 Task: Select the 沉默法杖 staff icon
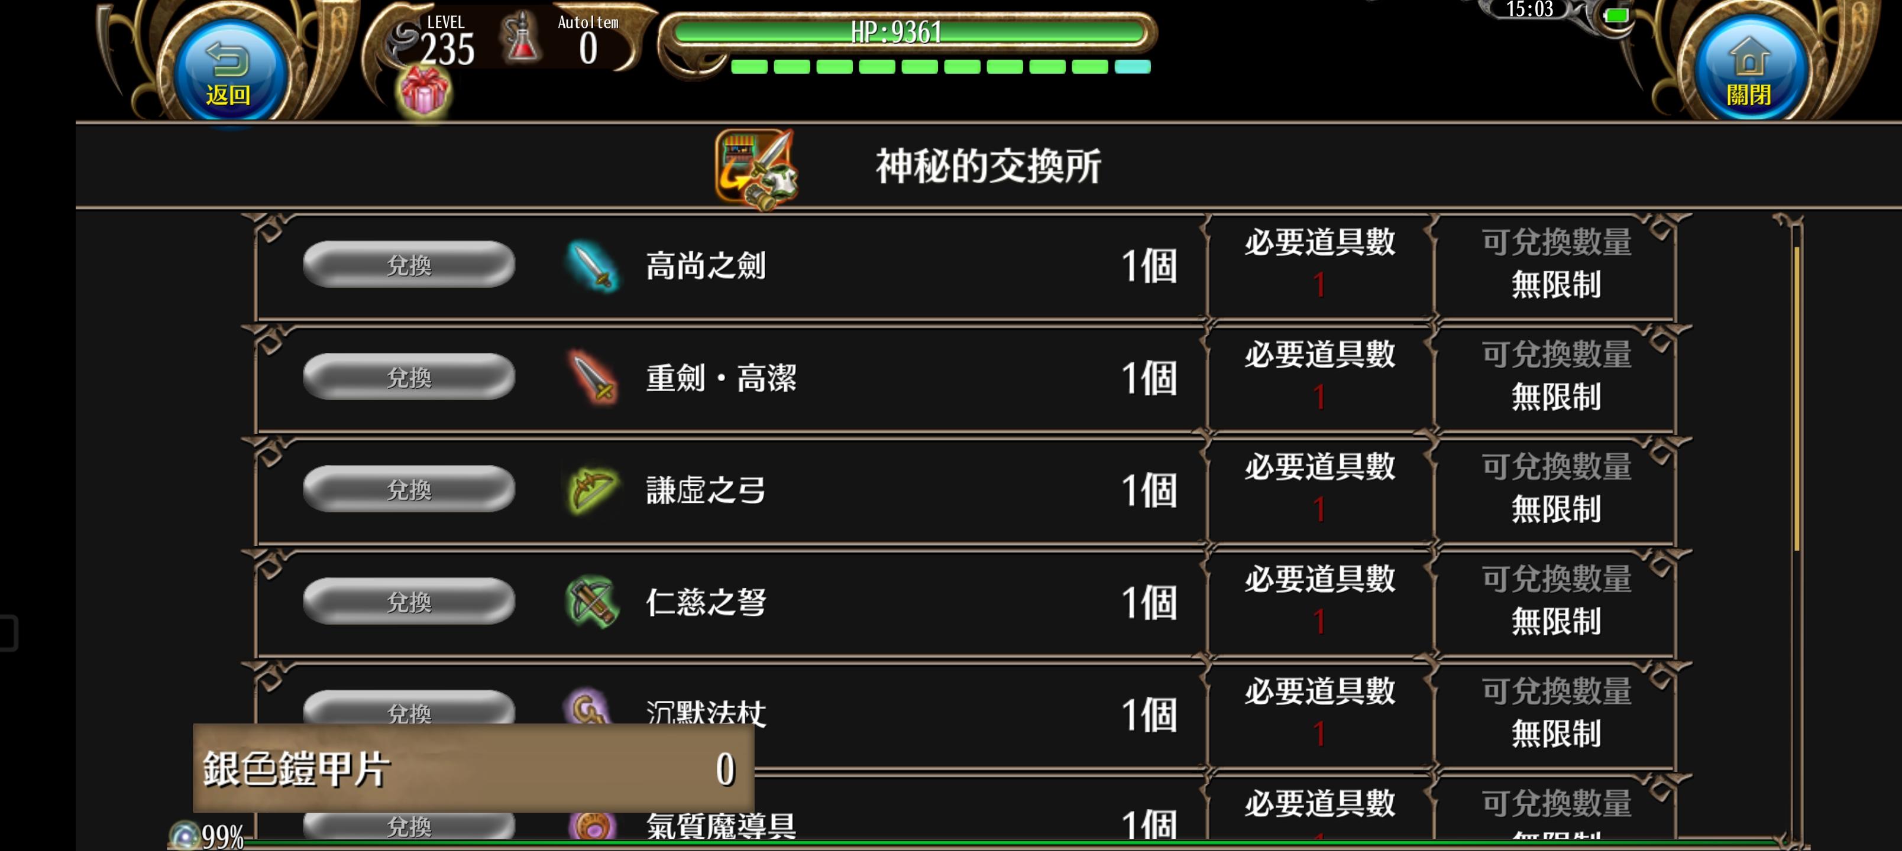coord(588,707)
